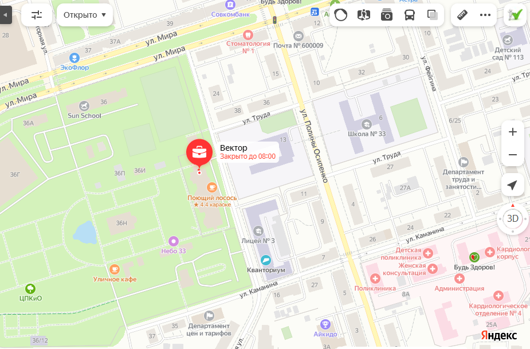Toggle the traffic layer circle icon
The image size is (530, 349).
[x=341, y=15]
